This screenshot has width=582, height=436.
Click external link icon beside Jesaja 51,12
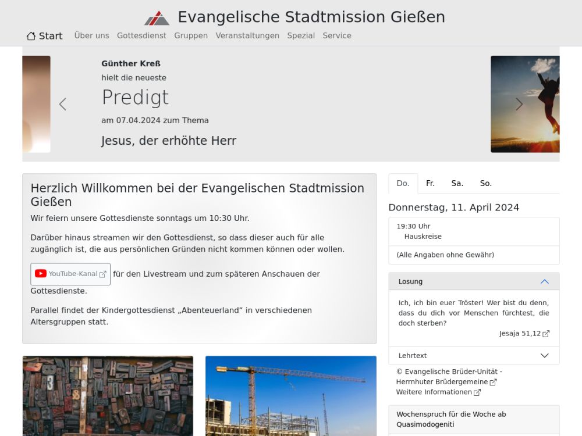coord(546,334)
